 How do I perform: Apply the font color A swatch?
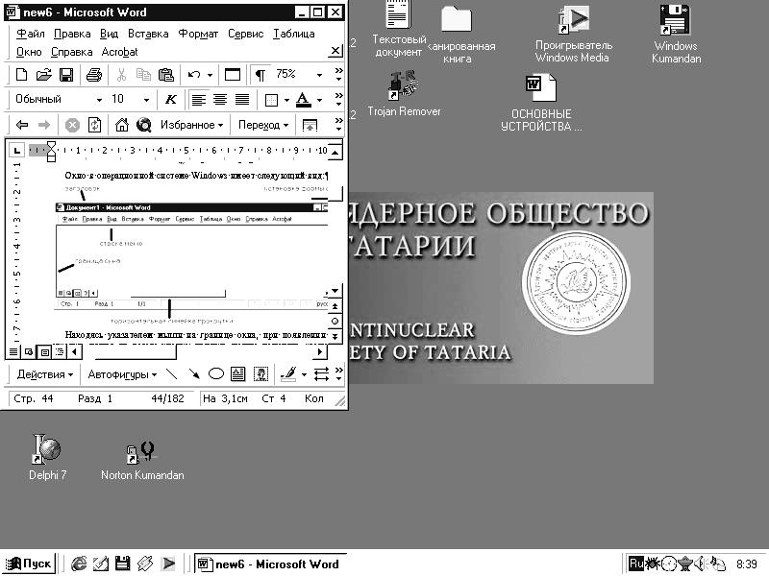point(304,100)
